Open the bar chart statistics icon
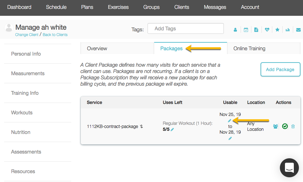The width and height of the screenshot is (303, 182). point(287,29)
